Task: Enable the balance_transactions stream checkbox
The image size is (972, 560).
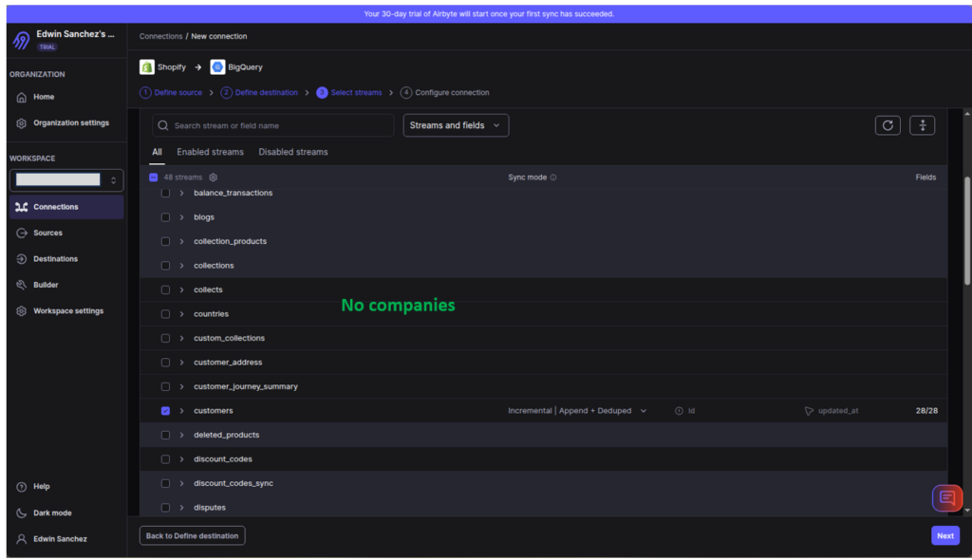Action: click(x=165, y=193)
